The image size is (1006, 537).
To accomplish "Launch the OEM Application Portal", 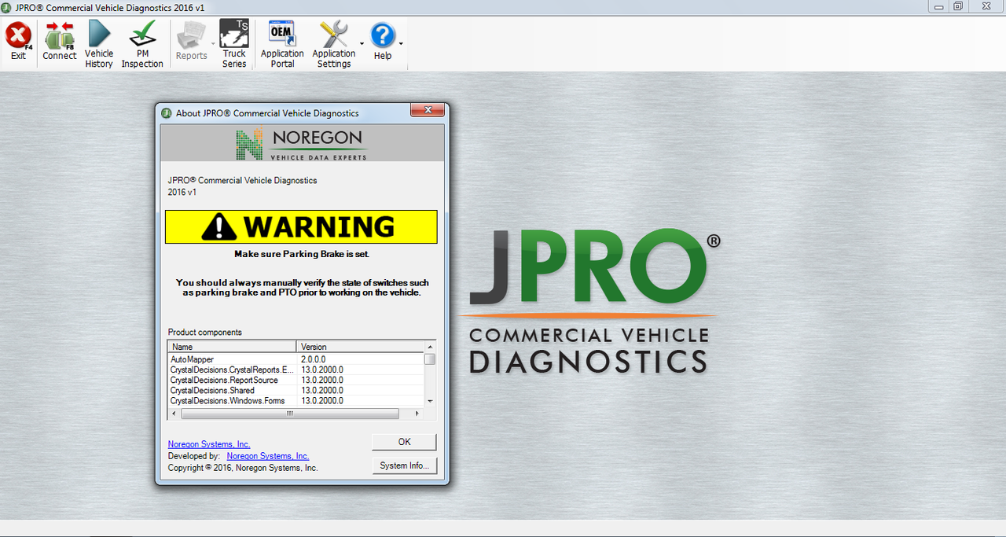I will tap(282, 44).
